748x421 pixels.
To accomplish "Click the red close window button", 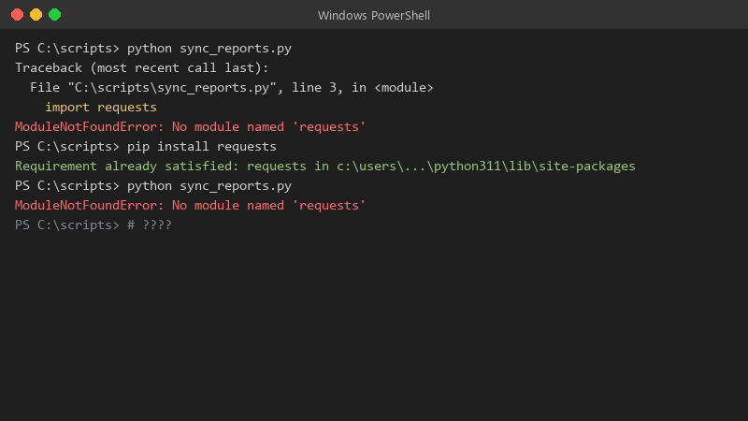I will point(17,15).
